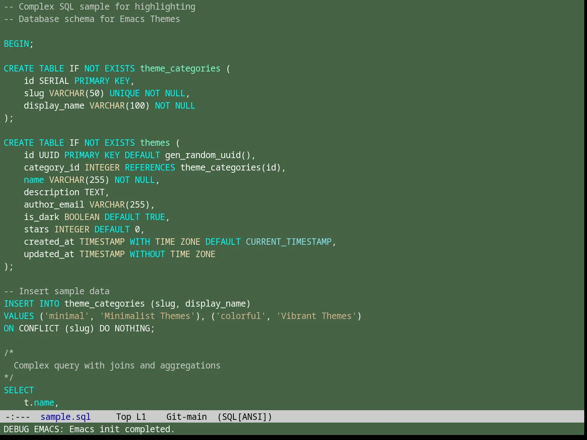Click the opening comment marker /*

pyautogui.click(x=9, y=353)
